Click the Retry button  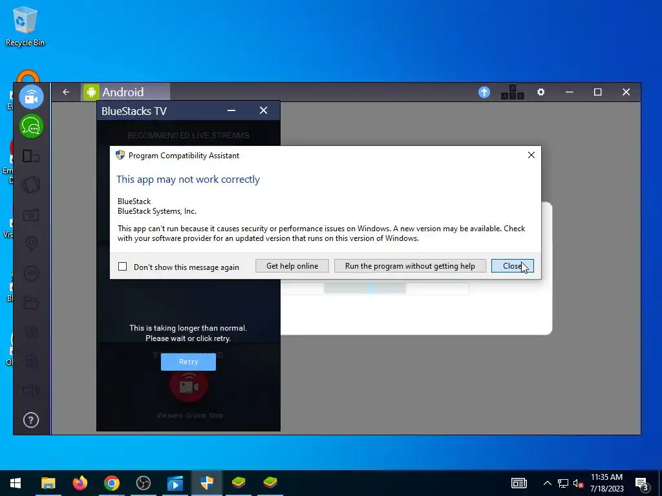pos(188,362)
